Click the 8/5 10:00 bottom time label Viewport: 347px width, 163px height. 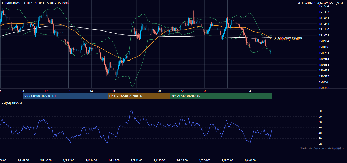(x=46, y=161)
